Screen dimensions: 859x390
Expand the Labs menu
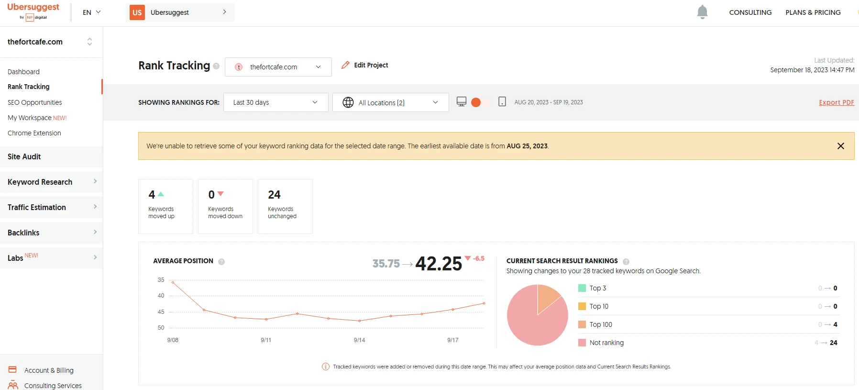[51, 258]
